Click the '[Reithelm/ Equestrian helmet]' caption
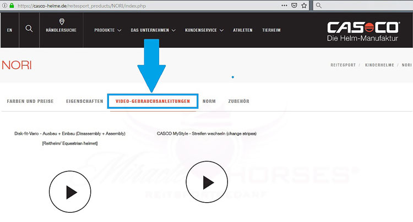 [x=70, y=143]
